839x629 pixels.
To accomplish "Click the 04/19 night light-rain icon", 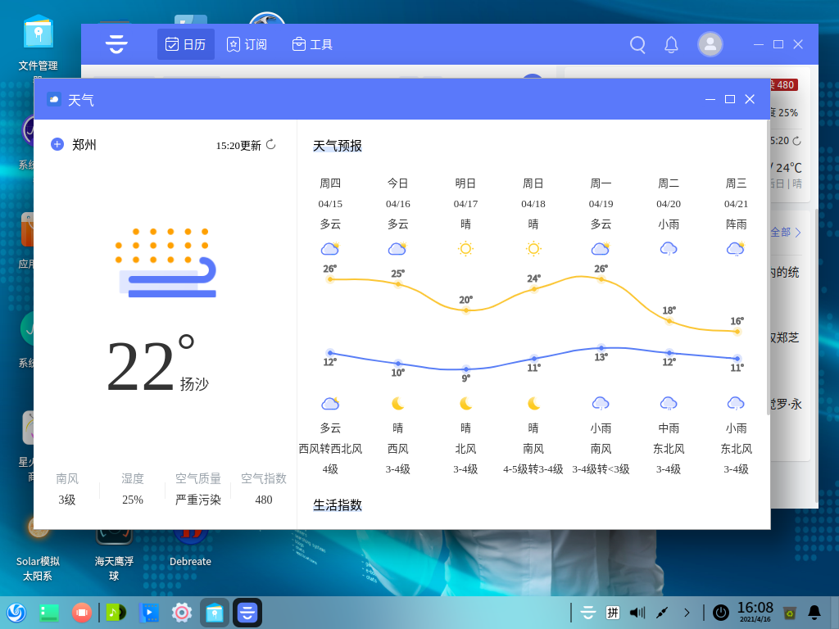I will (601, 403).
